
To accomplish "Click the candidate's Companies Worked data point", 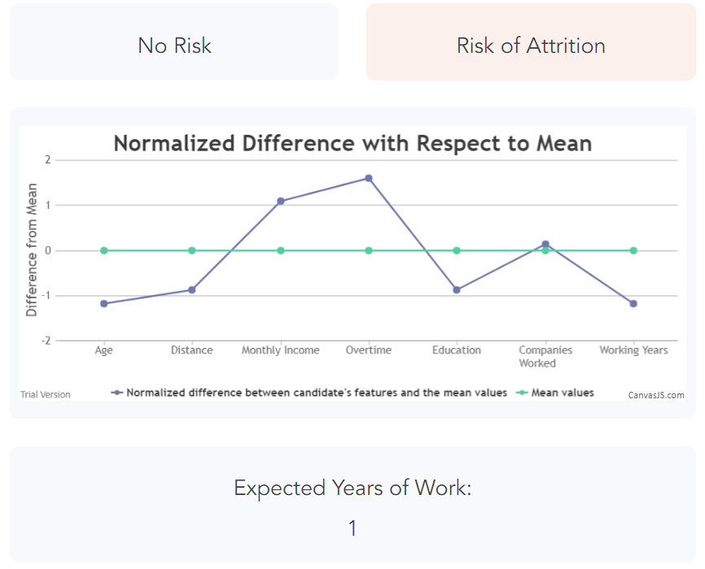I will click(545, 243).
